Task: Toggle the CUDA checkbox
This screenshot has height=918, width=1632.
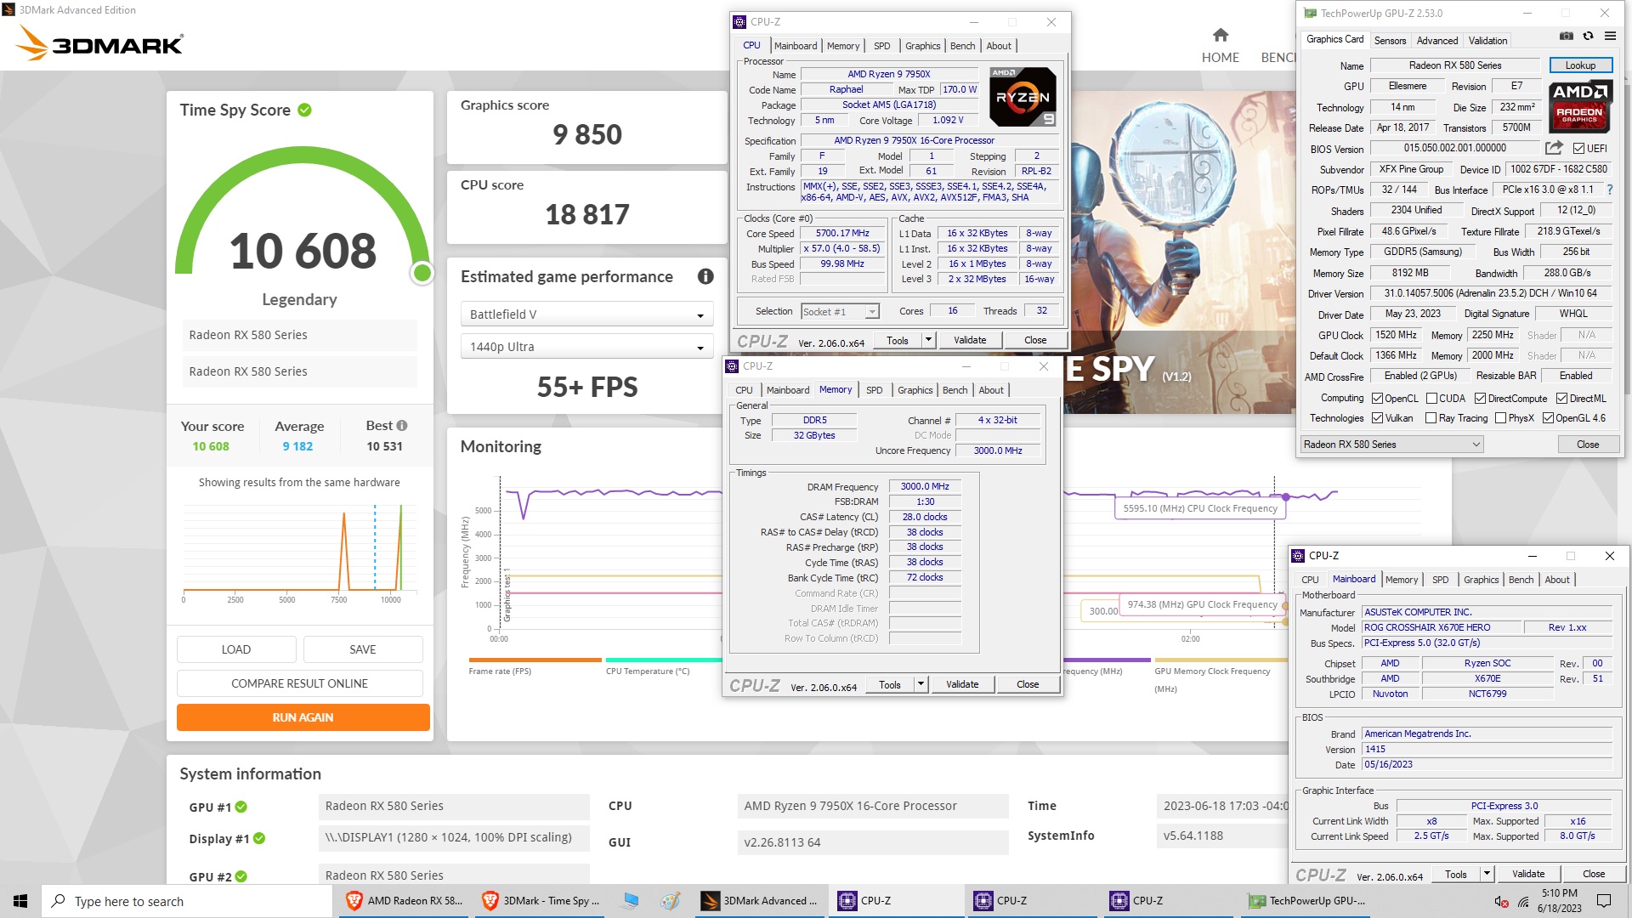Action: pos(1431,398)
